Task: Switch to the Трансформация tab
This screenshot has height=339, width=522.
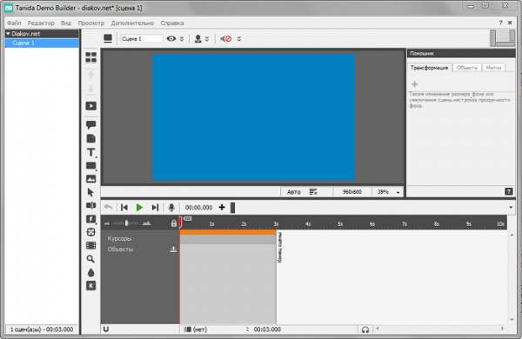Action: pyautogui.click(x=429, y=68)
